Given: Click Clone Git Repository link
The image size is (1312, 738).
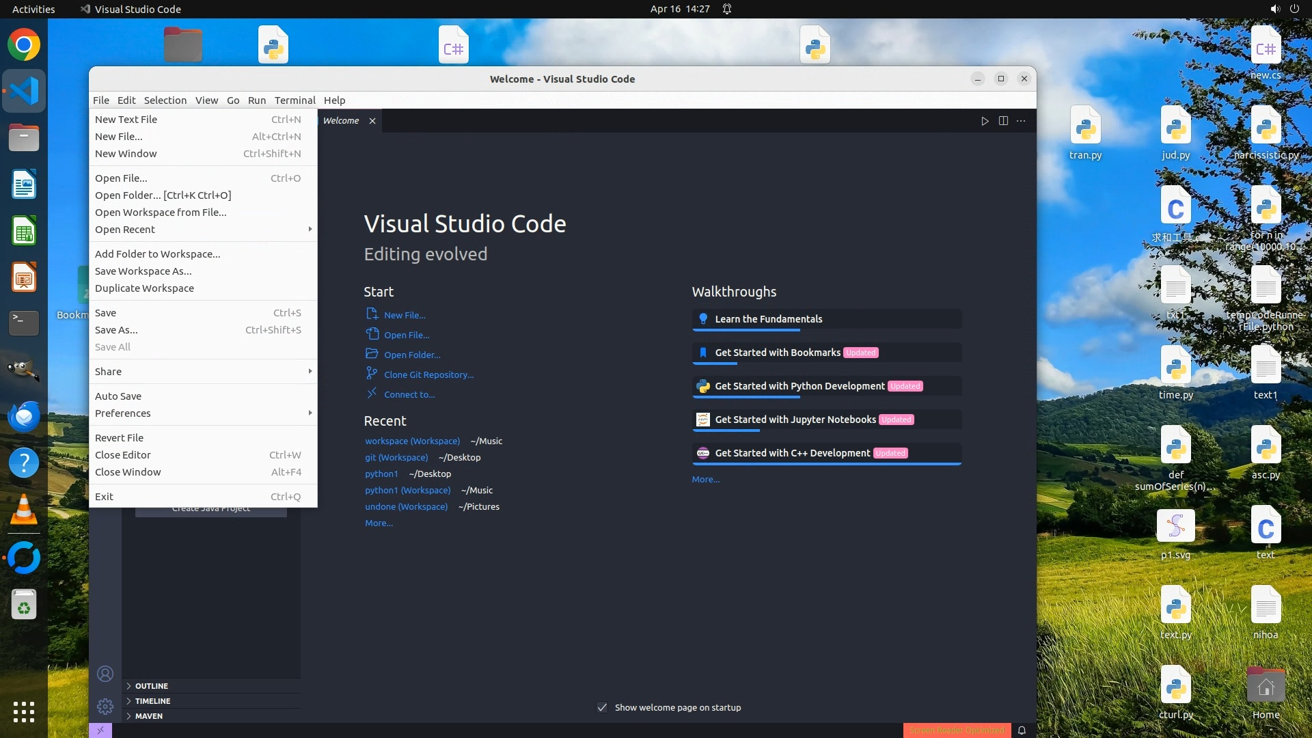Looking at the screenshot, I should click(x=428, y=375).
